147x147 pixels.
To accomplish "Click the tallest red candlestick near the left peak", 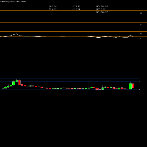I will point(19,82).
